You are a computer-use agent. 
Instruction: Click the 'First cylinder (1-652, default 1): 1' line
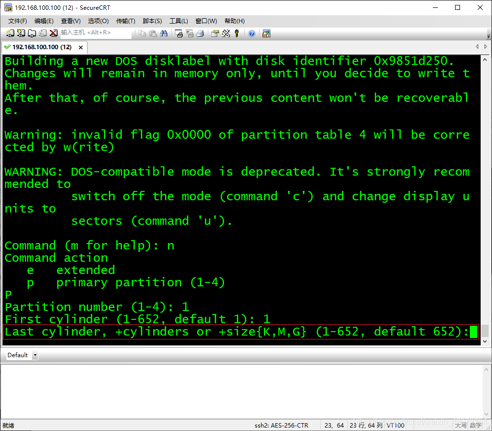[x=137, y=319]
